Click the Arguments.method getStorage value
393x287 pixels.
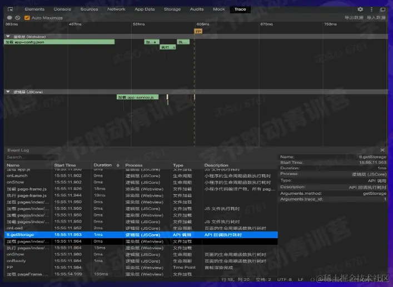[x=375, y=193]
